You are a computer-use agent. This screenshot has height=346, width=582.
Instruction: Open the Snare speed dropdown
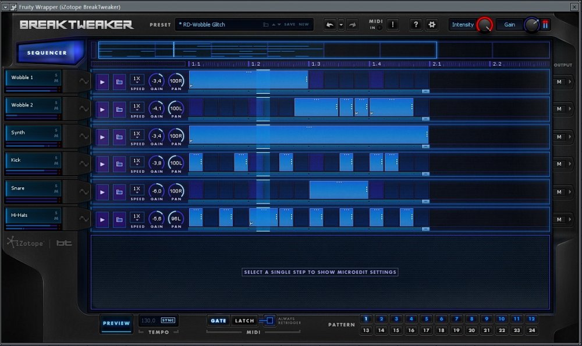click(x=137, y=190)
